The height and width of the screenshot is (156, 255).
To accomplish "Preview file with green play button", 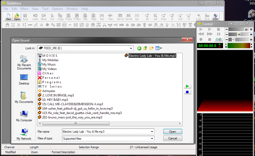I will (187, 86).
